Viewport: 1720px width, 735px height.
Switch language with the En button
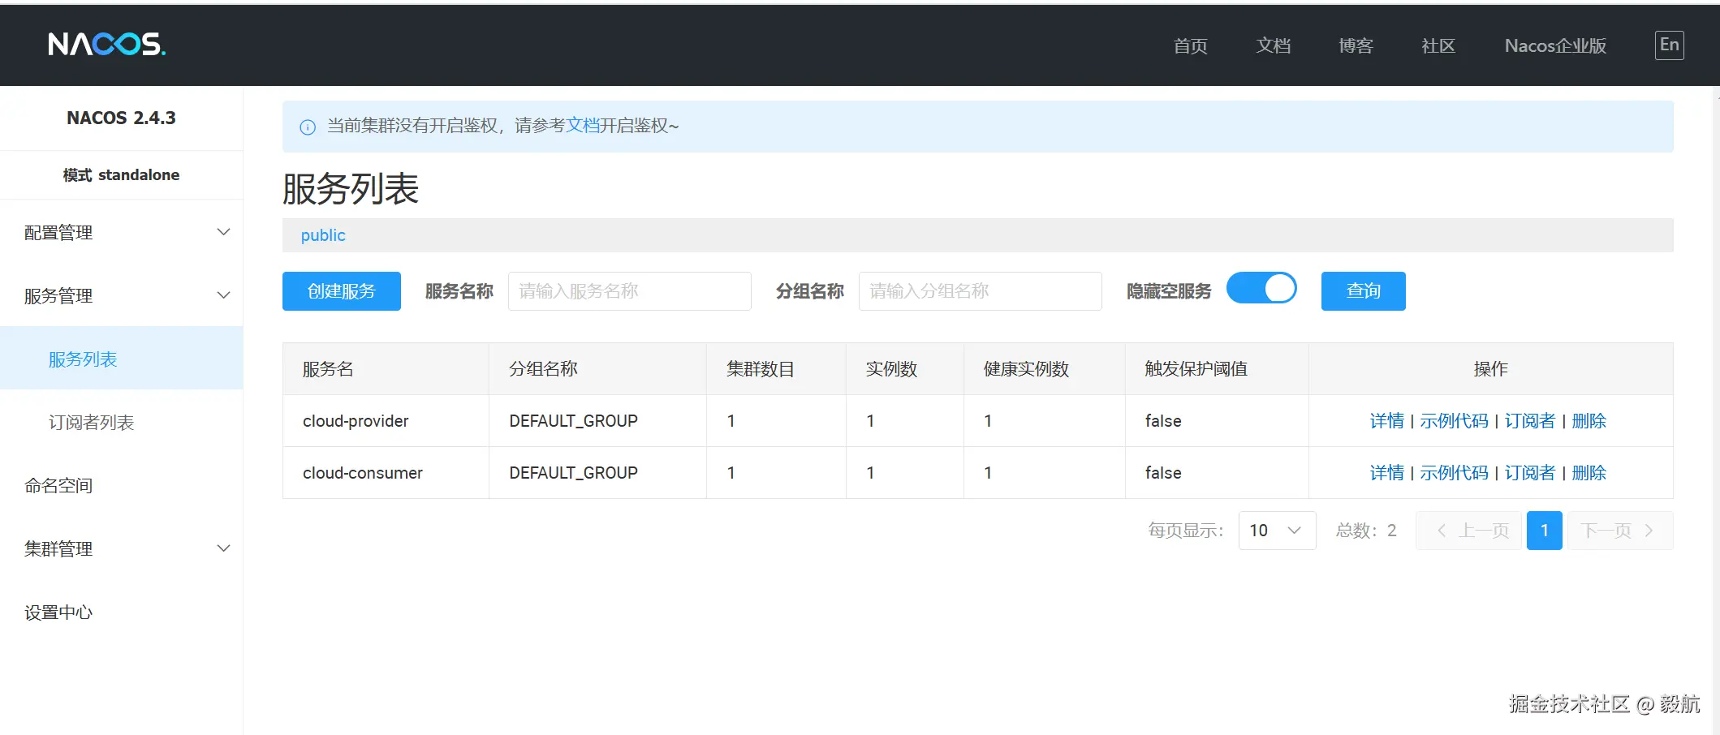point(1669,45)
